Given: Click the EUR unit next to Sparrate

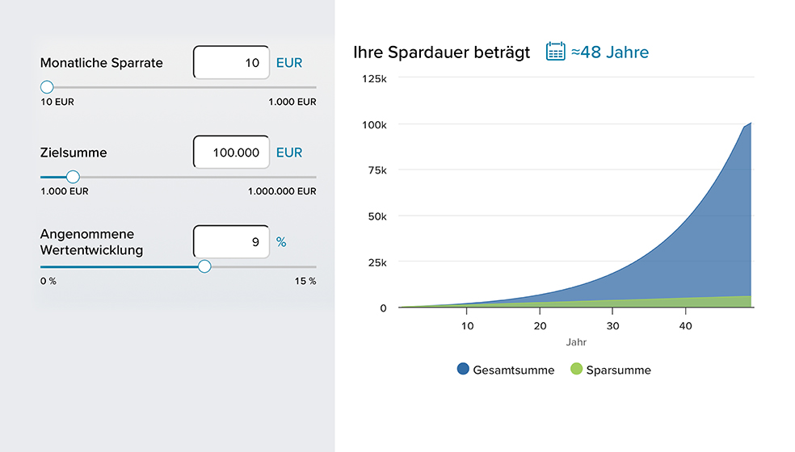Looking at the screenshot, I should [289, 62].
